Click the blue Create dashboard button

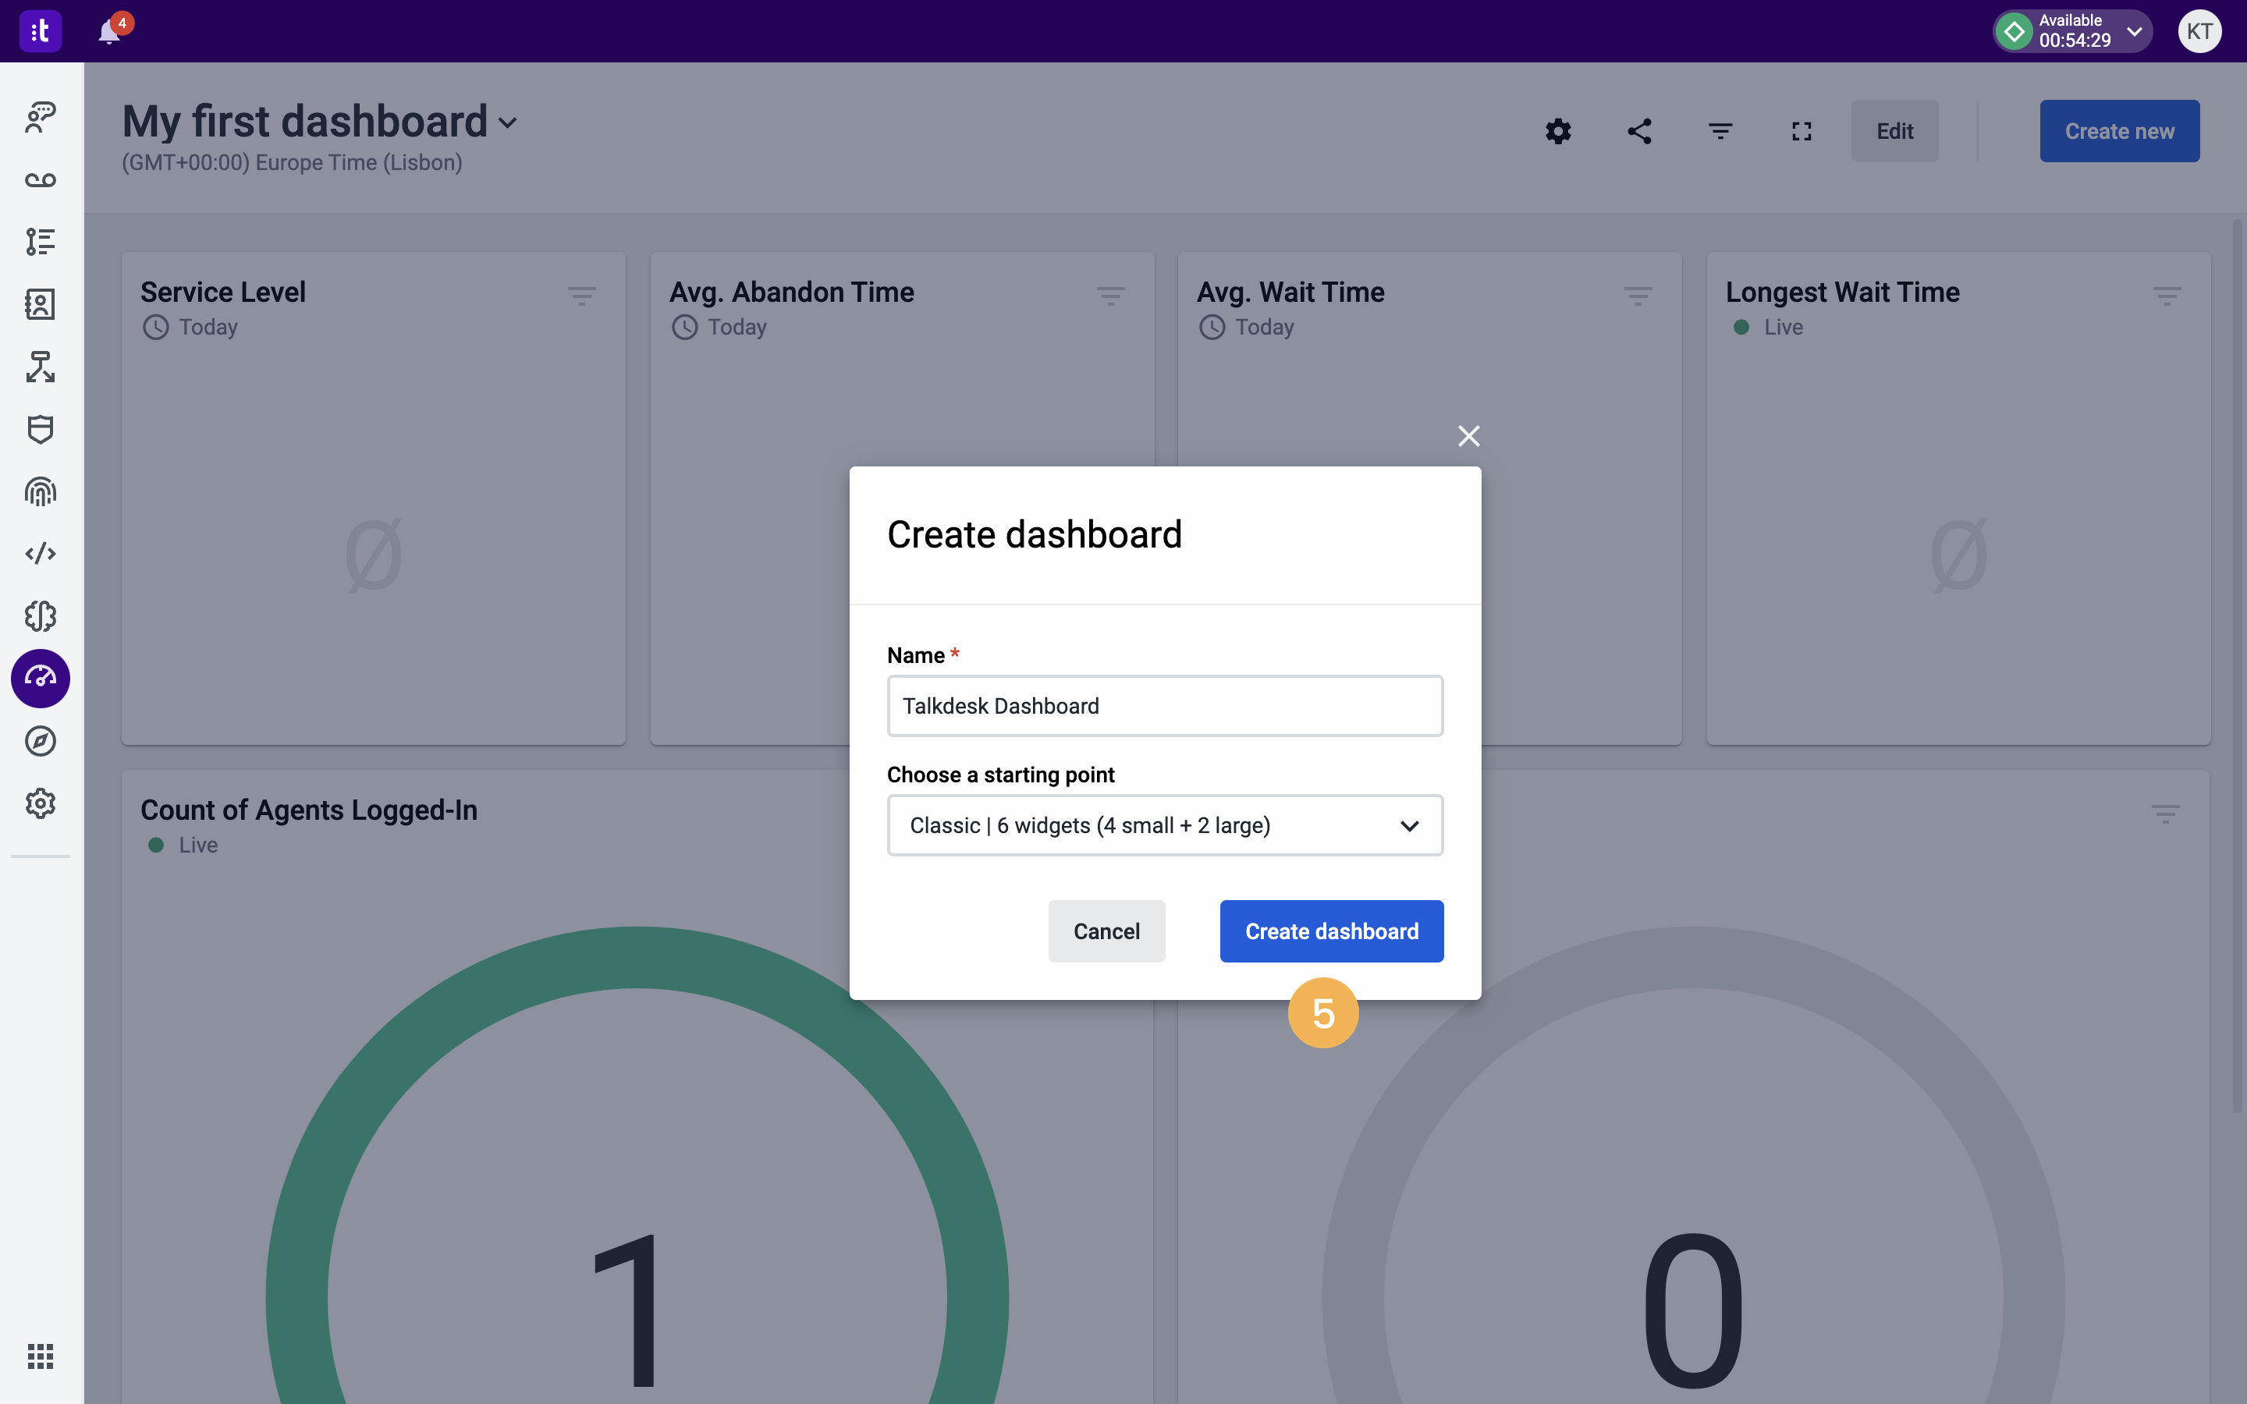pyautogui.click(x=1332, y=931)
